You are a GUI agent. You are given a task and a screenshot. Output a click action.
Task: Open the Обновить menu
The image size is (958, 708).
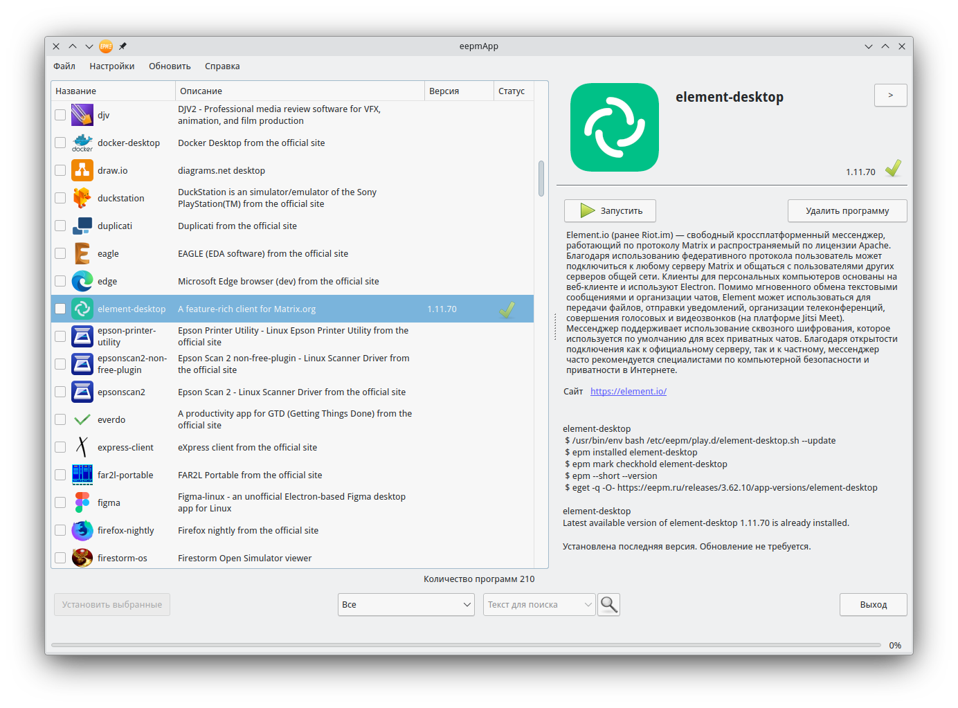tap(170, 66)
